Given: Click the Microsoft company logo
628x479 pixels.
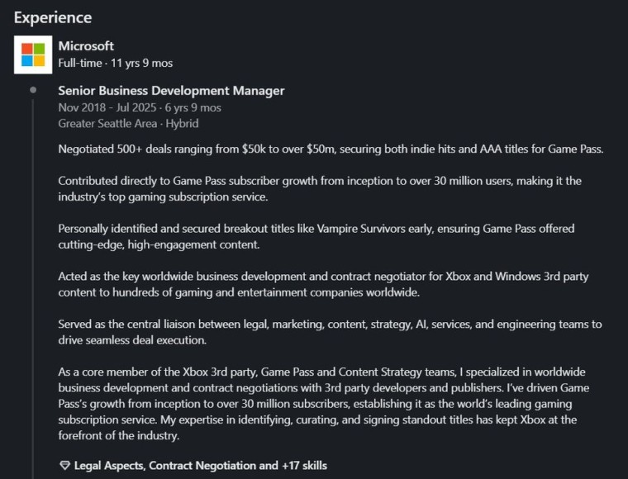Looking at the screenshot, I should [x=33, y=55].
